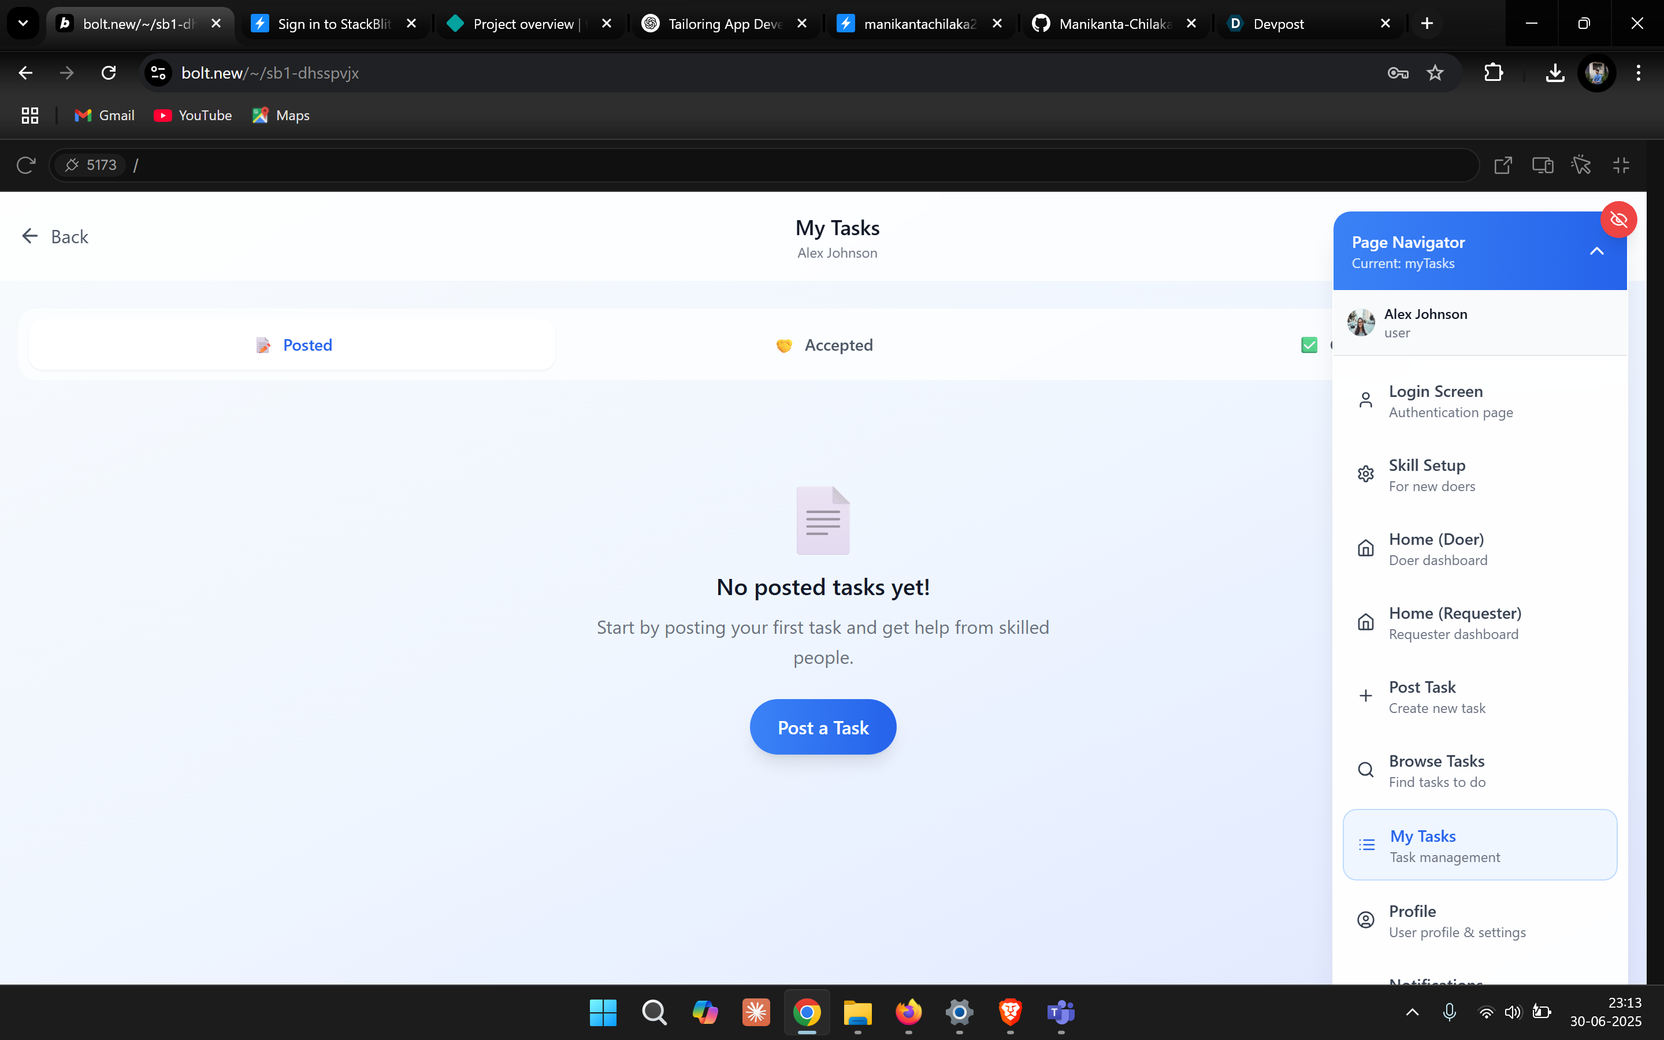The width and height of the screenshot is (1664, 1040).
Task: Hide the Page Navigator with red eye button
Action: (x=1618, y=220)
